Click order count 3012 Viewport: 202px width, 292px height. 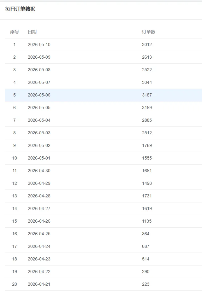pos(147,44)
